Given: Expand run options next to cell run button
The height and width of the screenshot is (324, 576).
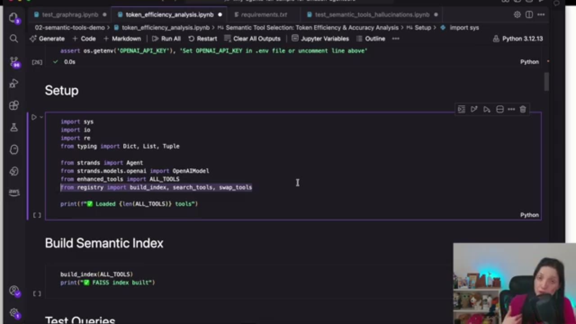Looking at the screenshot, I should pyautogui.click(x=41, y=117).
